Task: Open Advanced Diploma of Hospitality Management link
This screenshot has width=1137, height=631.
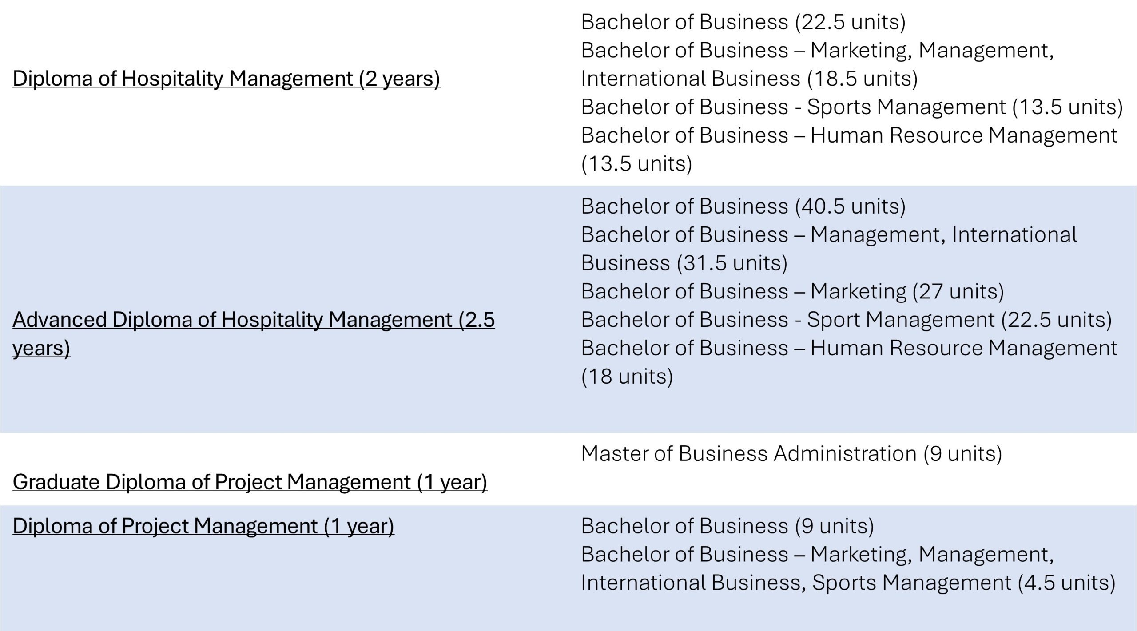Action: (254, 333)
